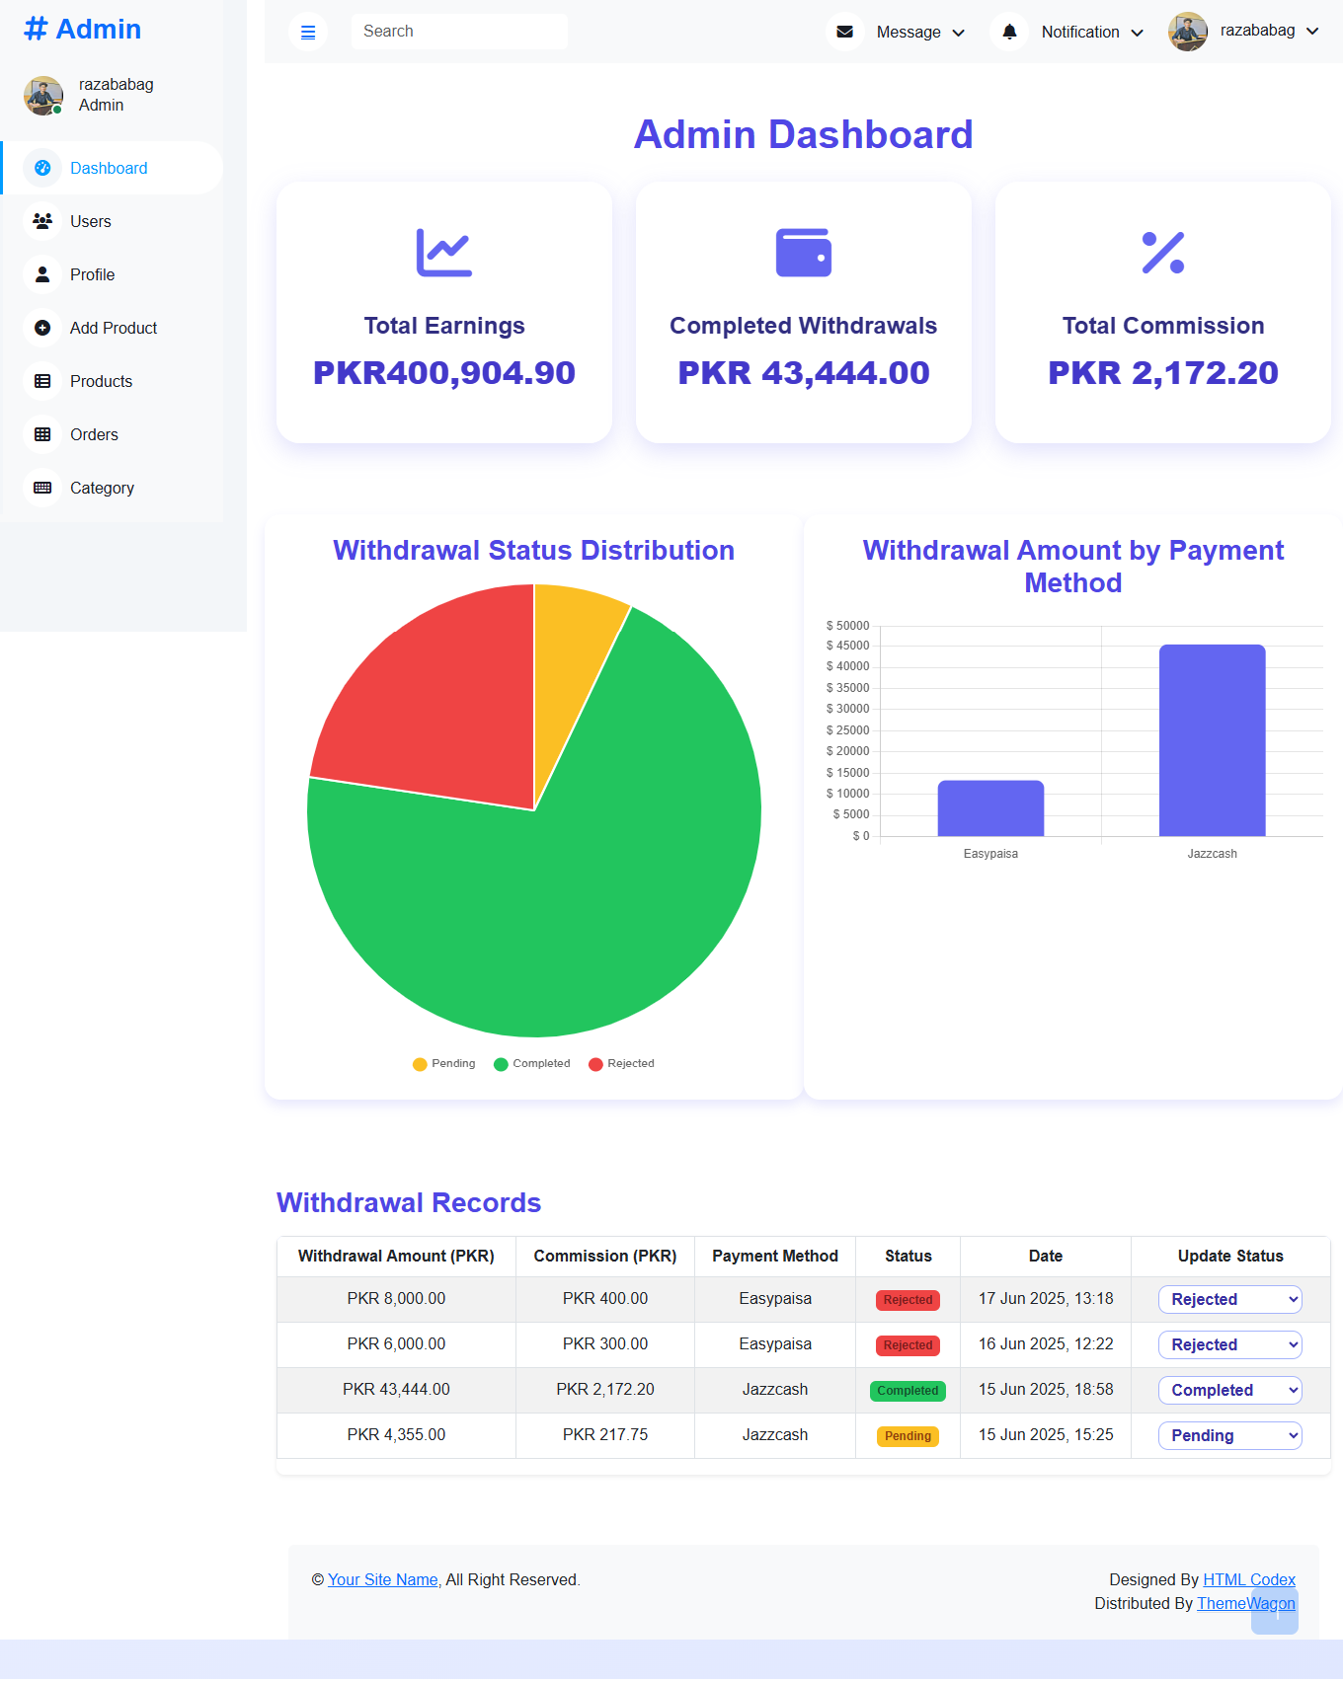Open the Your Site Name footer link
The width and height of the screenshot is (1343, 1682).
(382, 1579)
